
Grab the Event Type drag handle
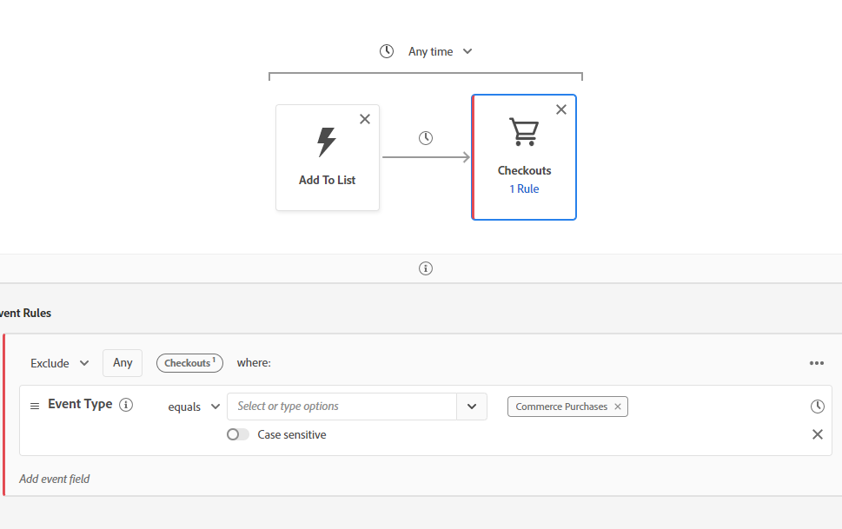[35, 406]
